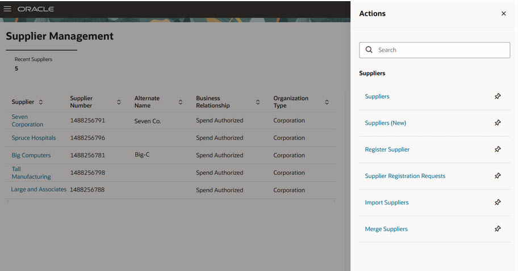Sort table by Supplier column
518x271 pixels.
click(41, 102)
